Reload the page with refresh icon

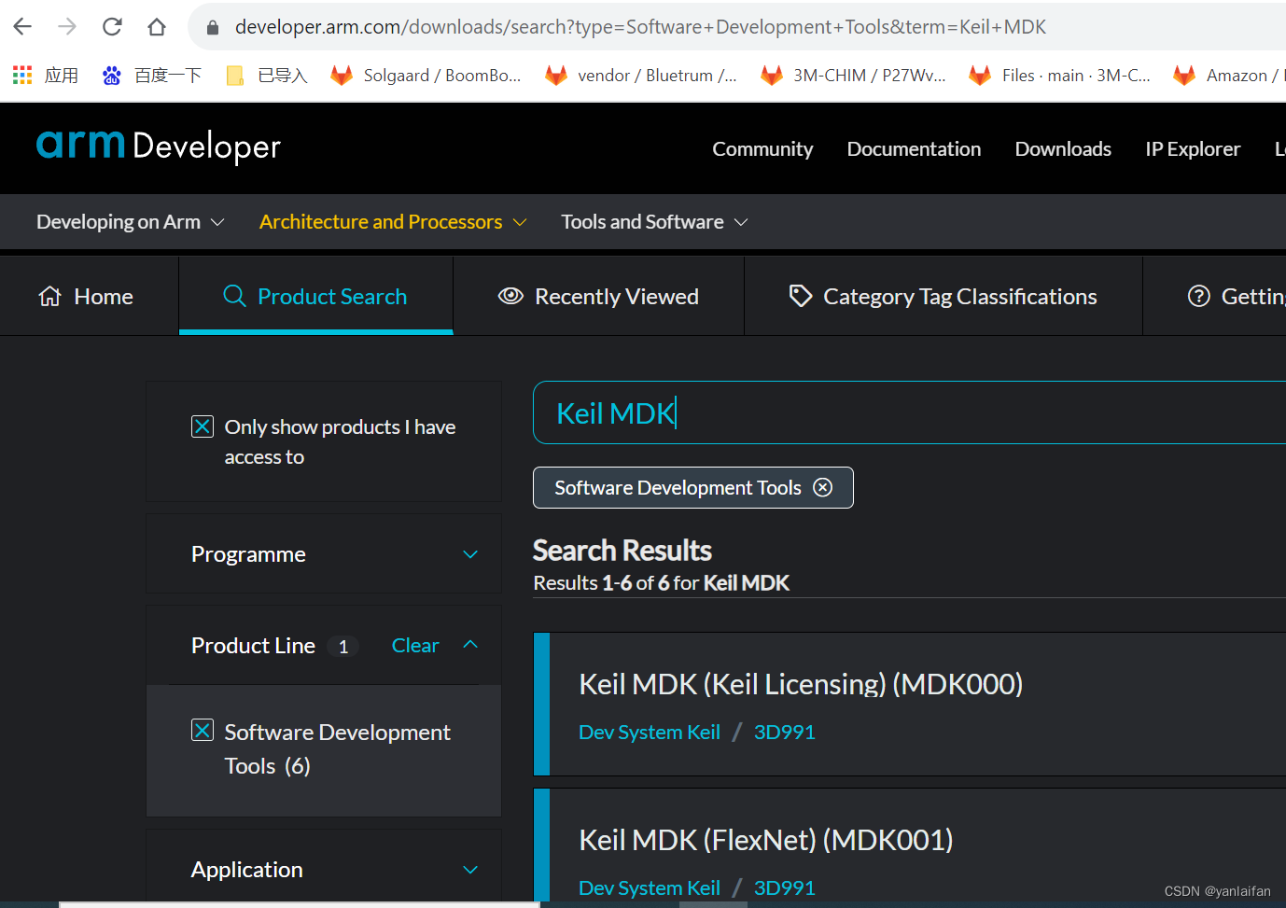pyautogui.click(x=112, y=27)
